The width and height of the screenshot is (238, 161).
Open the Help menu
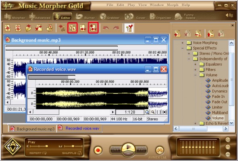point(186,5)
